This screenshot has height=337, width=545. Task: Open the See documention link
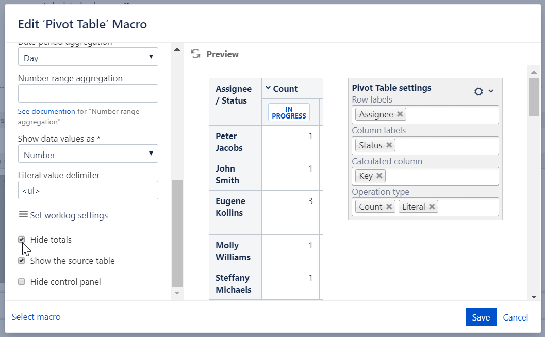click(46, 111)
